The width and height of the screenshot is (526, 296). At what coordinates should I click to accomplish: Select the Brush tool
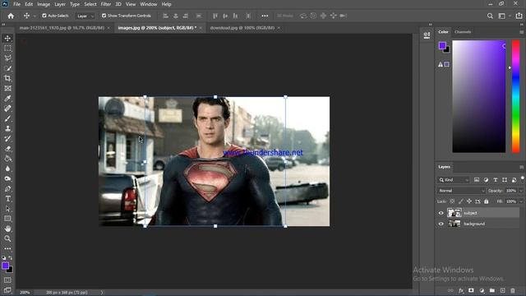click(7, 118)
